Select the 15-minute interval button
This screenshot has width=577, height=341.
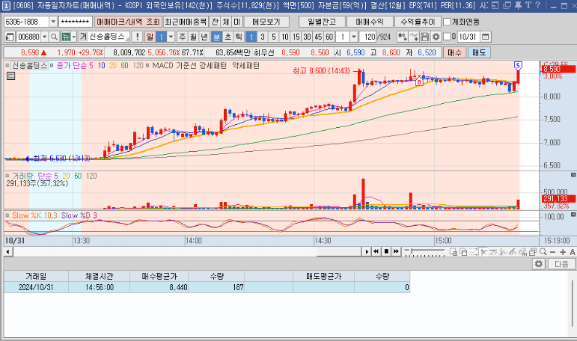point(296,37)
